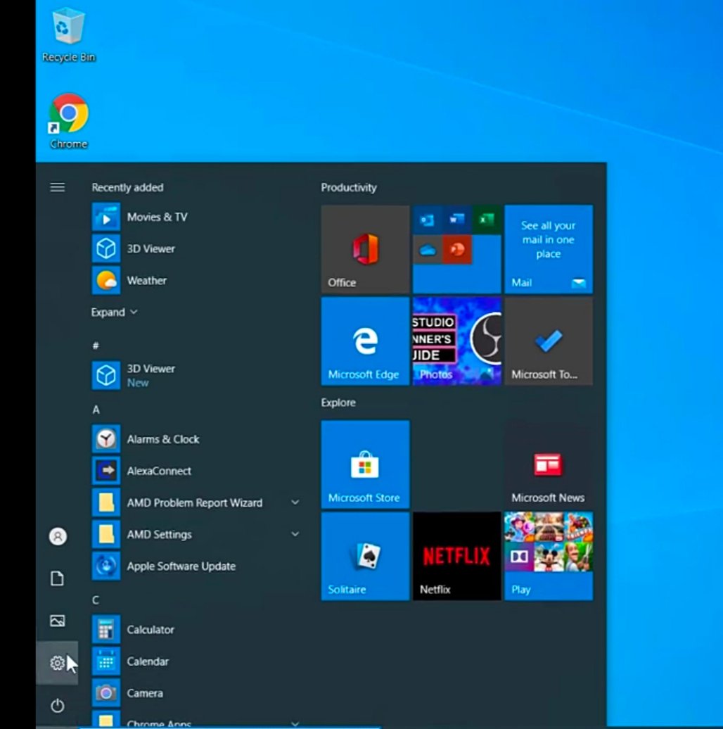The image size is (723, 729).
Task: Open 3D Viewer marked New
Action: (195, 376)
